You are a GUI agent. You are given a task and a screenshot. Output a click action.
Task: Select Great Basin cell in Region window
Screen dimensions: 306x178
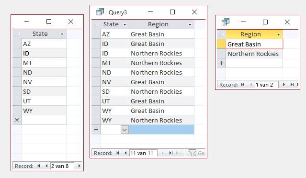[x=254, y=44]
